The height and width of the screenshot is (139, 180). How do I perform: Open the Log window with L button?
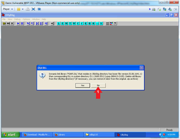click(59, 23)
